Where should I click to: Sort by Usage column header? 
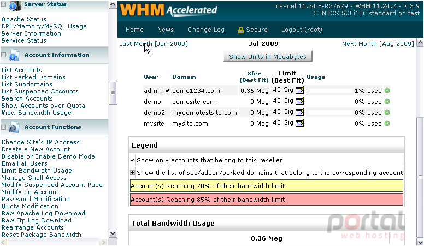coord(316,77)
